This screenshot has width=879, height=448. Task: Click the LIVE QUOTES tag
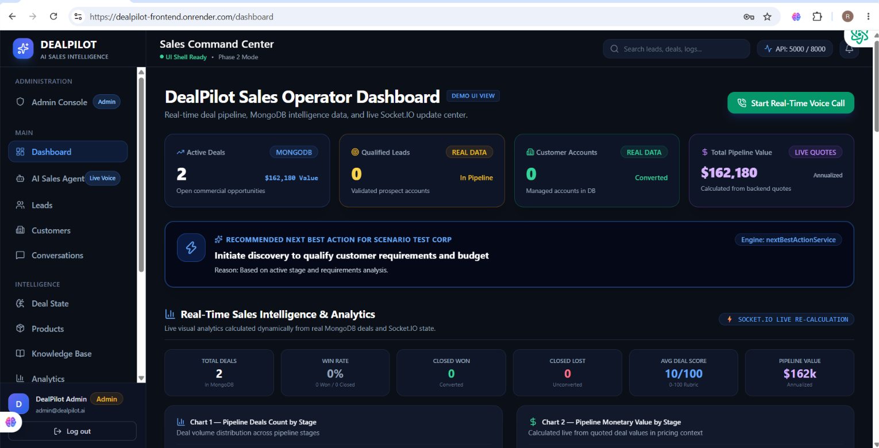[x=815, y=152]
